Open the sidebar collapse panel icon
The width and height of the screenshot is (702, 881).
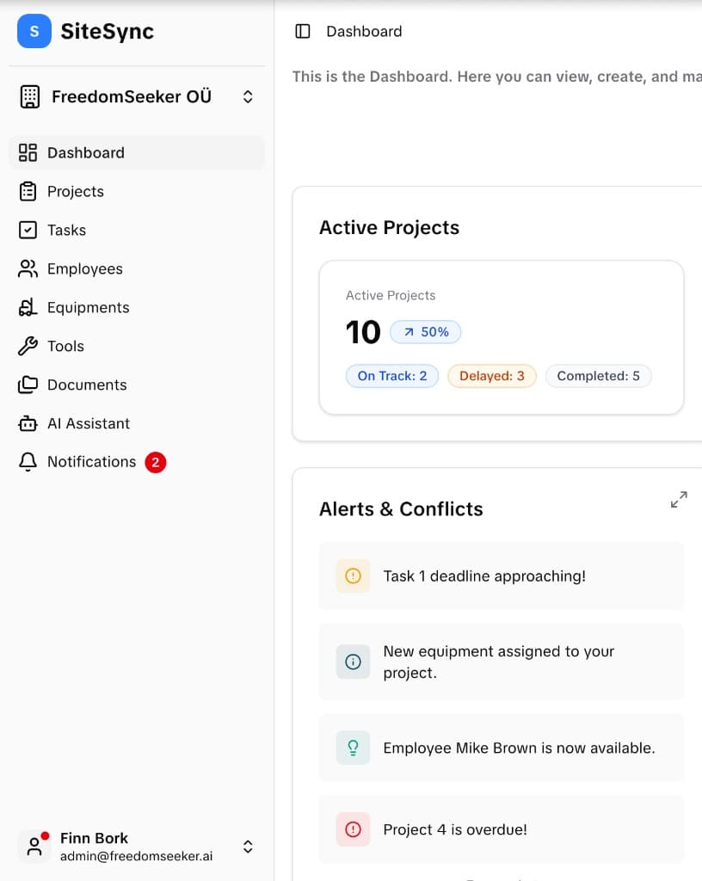(x=302, y=30)
